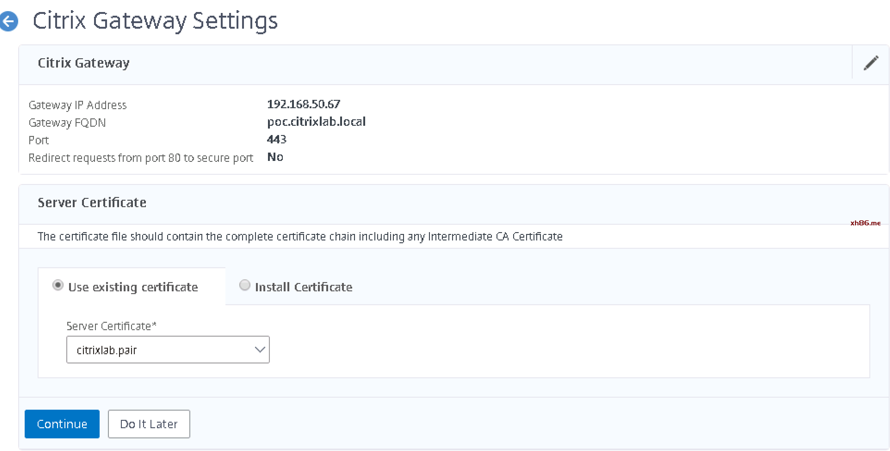Click the pencil edit icon
This screenshot has height=451, width=890.
870,63
